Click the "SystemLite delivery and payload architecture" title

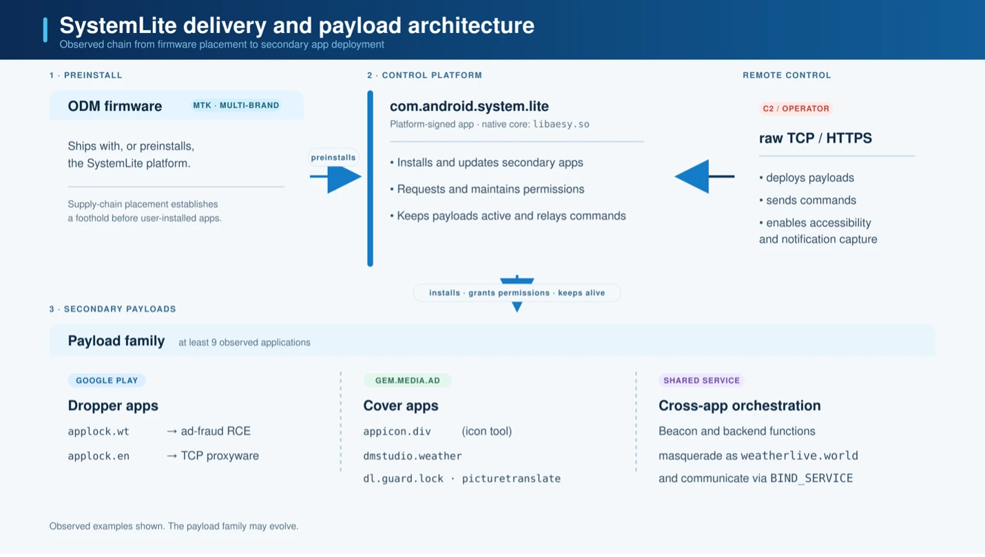297,25
